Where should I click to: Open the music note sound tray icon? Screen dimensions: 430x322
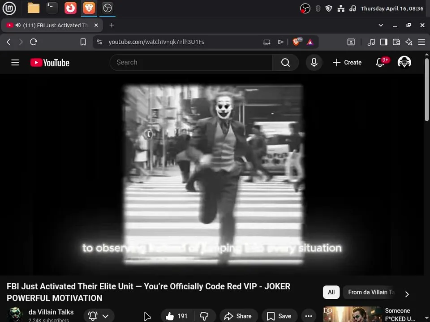[x=353, y=8]
